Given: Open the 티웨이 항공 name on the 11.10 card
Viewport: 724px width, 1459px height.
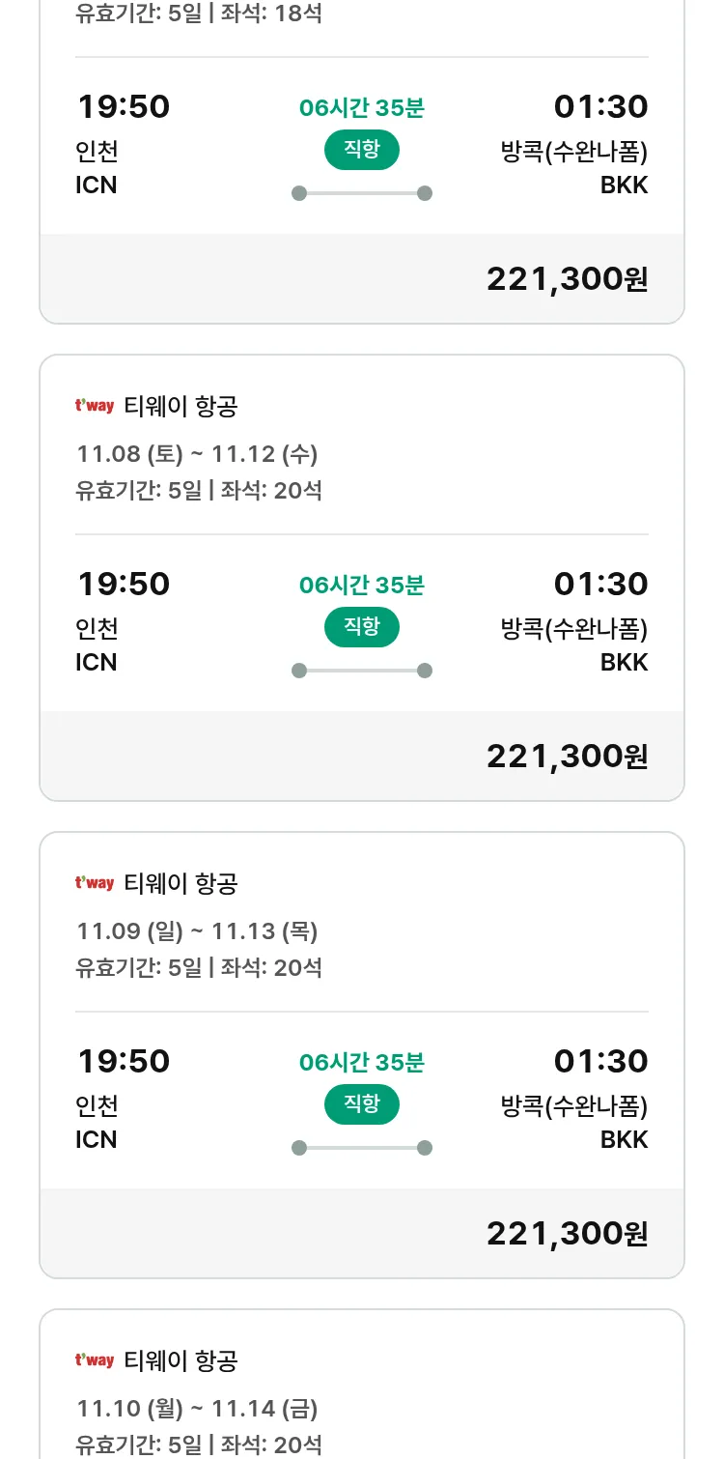Looking at the screenshot, I should pos(181,1361).
